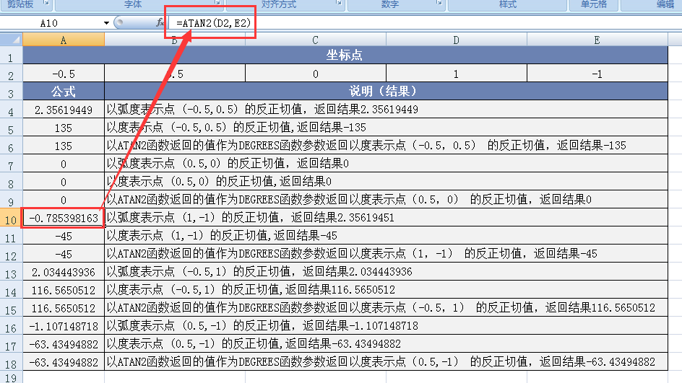Select column E header
Image resolution: width=682 pixels, height=383 pixels.
tap(597, 40)
